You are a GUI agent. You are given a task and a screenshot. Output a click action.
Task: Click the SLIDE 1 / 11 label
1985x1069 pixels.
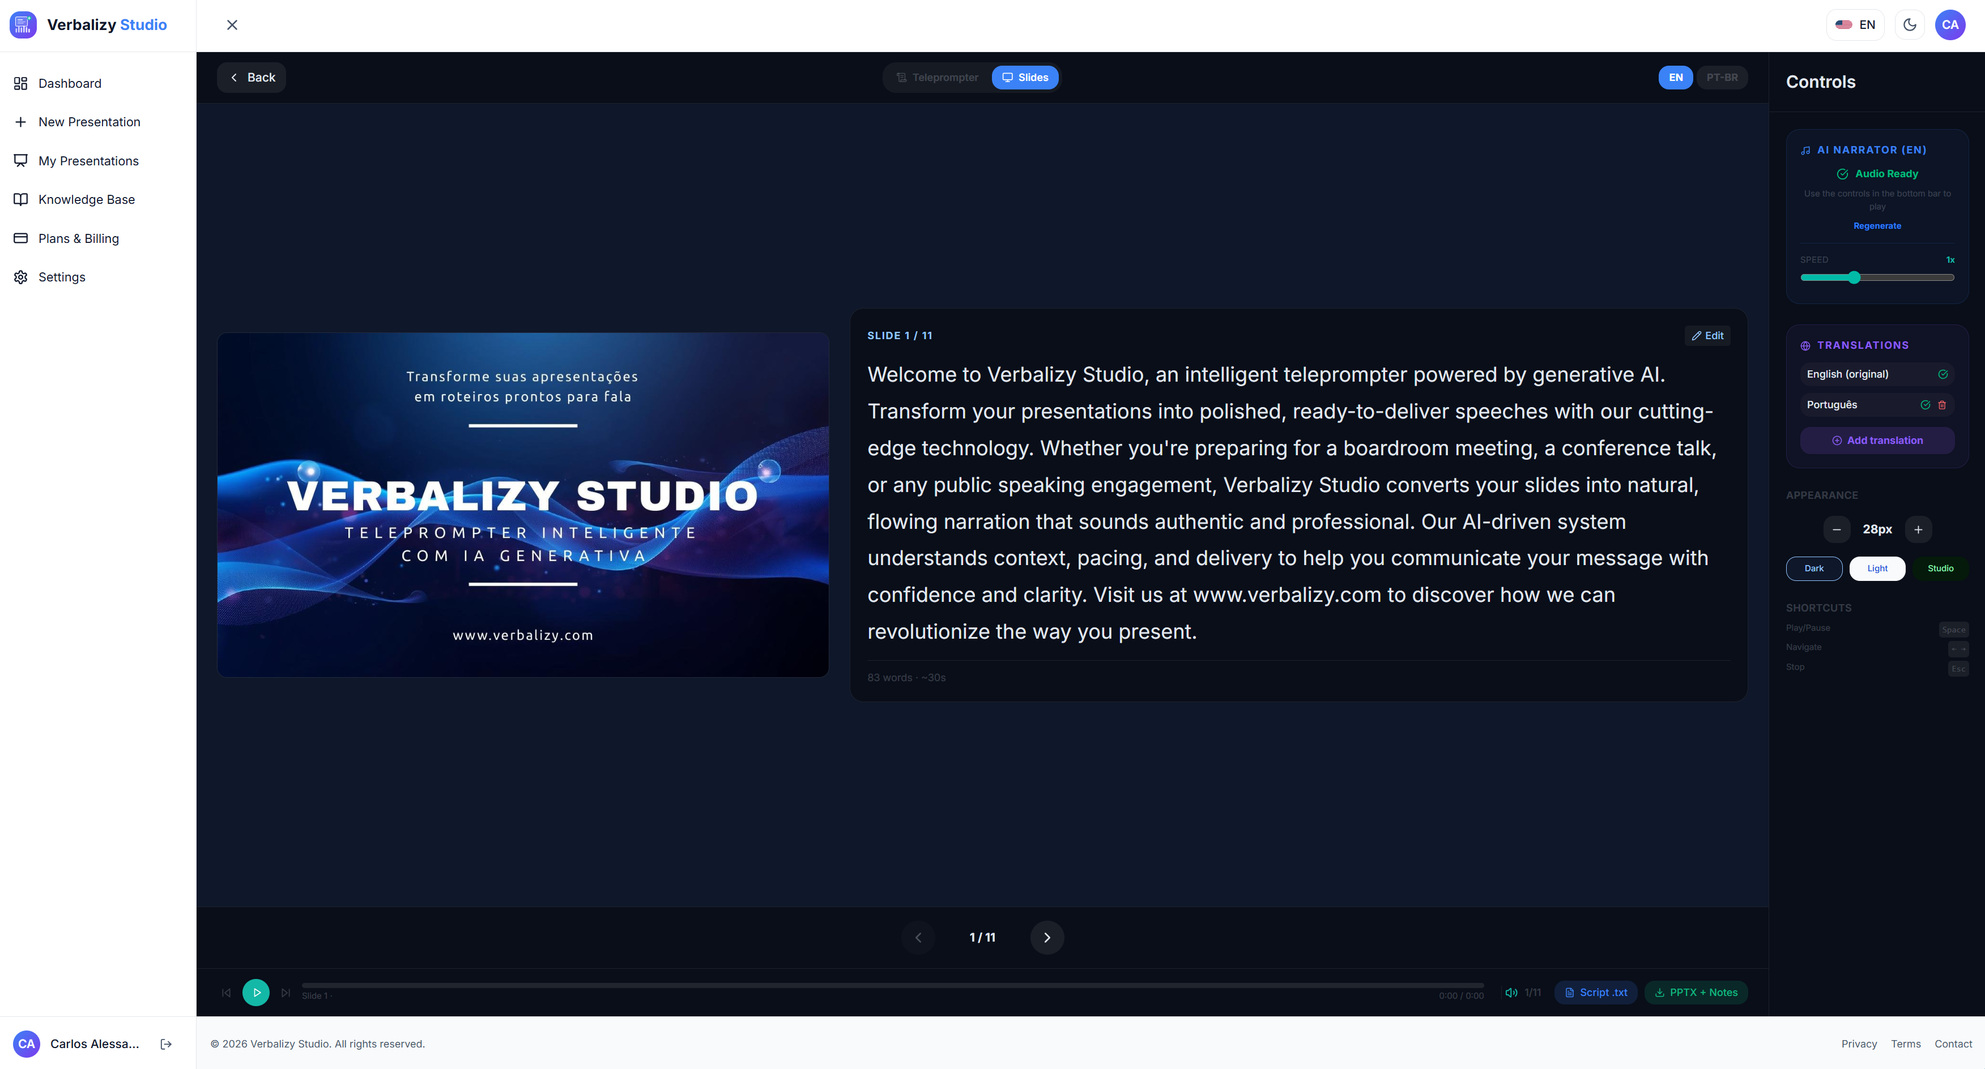(x=899, y=336)
